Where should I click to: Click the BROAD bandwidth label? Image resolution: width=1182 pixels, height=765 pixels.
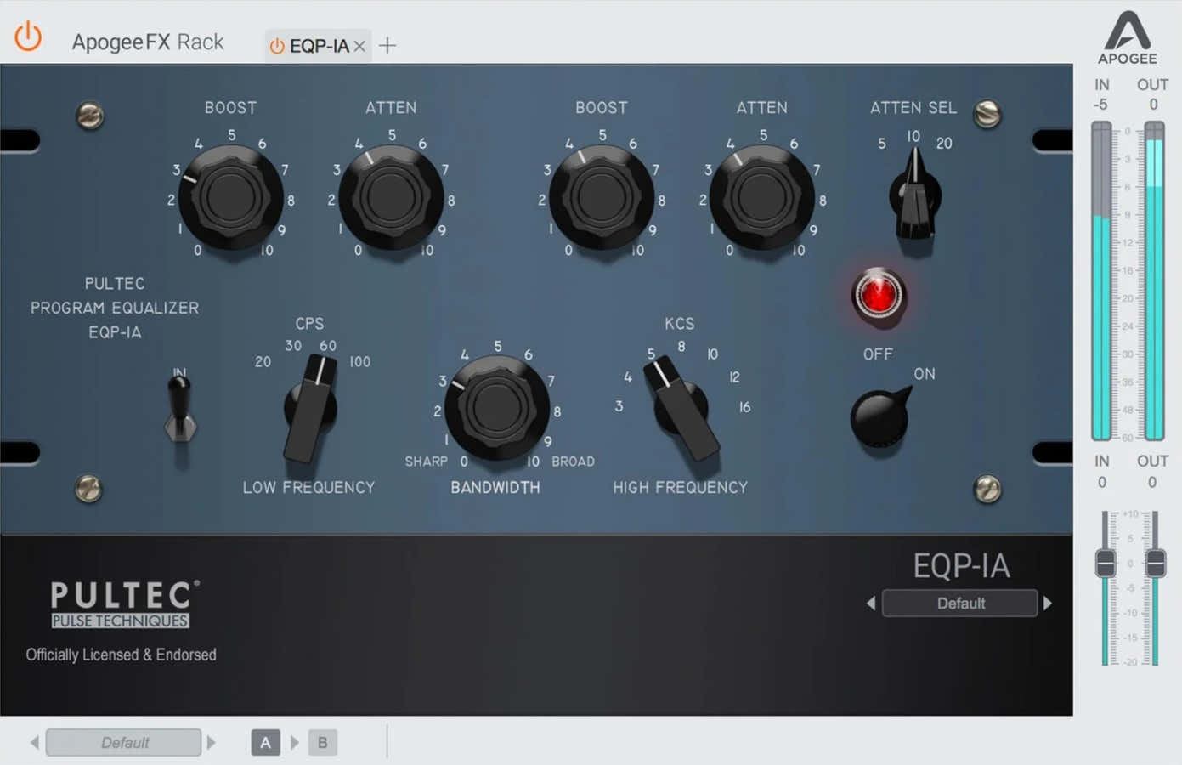click(574, 462)
